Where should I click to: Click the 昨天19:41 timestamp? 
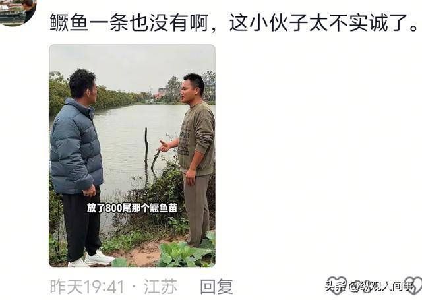click(x=87, y=287)
